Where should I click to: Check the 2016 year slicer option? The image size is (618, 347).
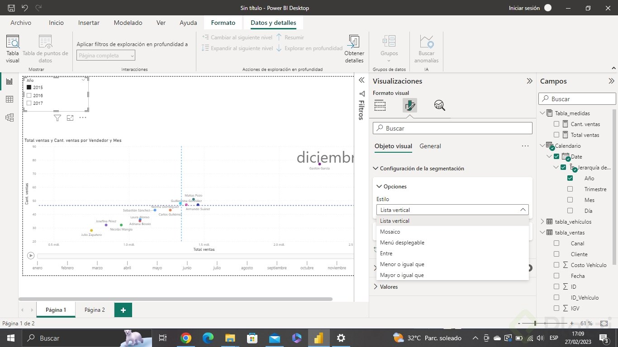click(x=29, y=95)
